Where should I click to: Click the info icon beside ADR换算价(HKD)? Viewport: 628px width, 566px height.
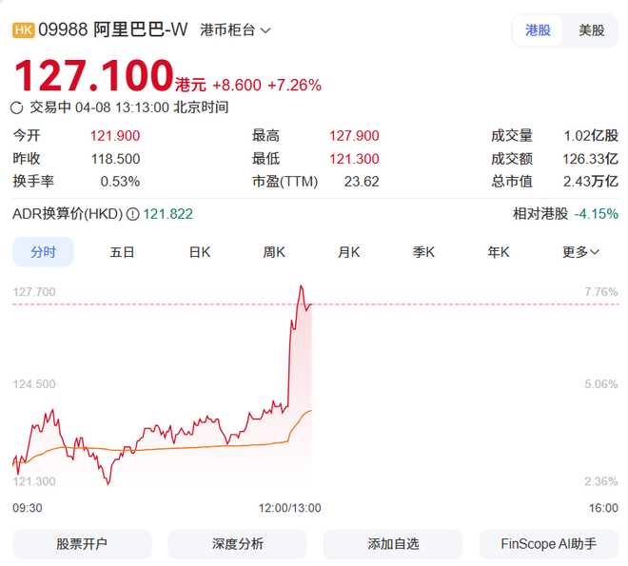click(132, 214)
